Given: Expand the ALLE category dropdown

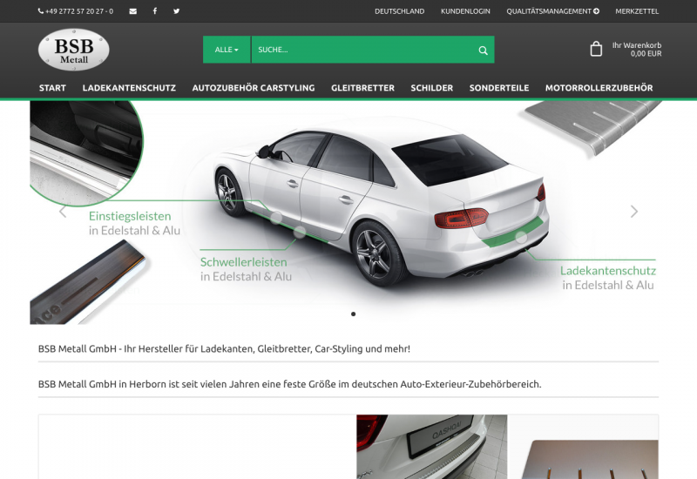Looking at the screenshot, I should point(227,50).
